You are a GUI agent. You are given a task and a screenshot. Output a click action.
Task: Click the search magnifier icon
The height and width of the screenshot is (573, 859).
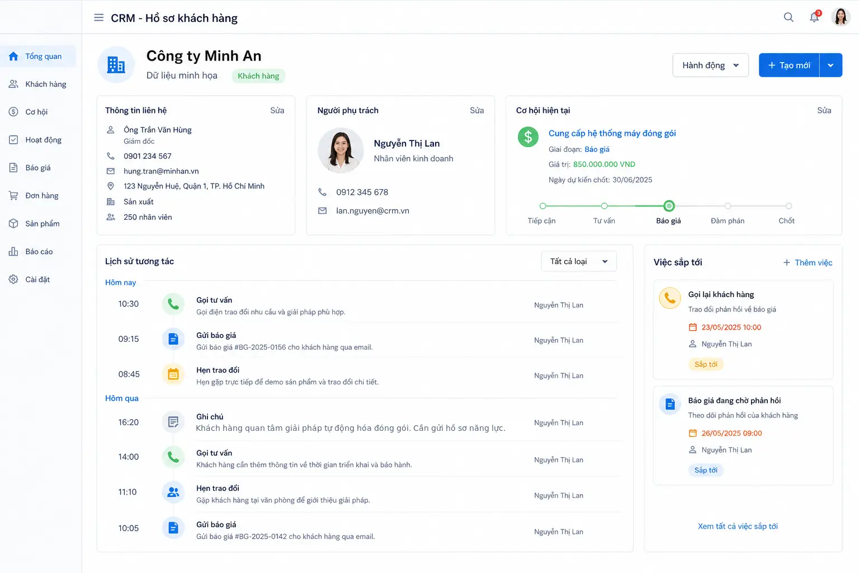click(789, 17)
